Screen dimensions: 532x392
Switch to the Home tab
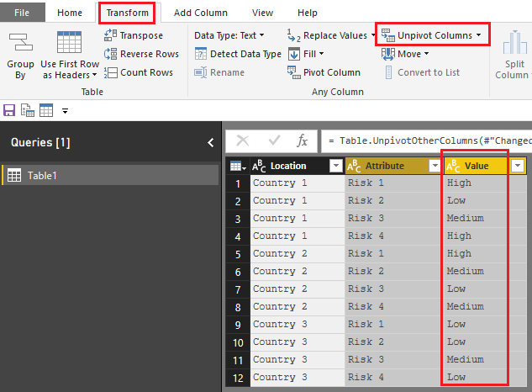(70, 13)
